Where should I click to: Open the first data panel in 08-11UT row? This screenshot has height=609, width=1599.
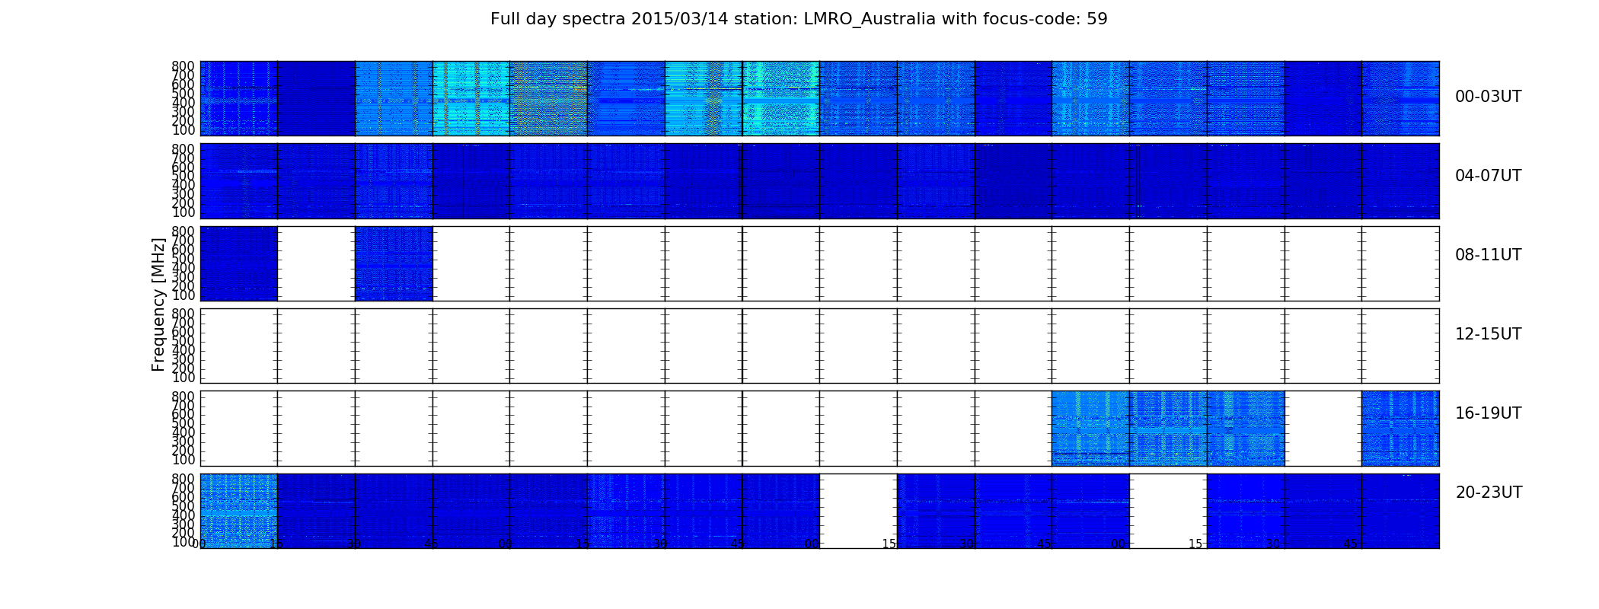239,263
